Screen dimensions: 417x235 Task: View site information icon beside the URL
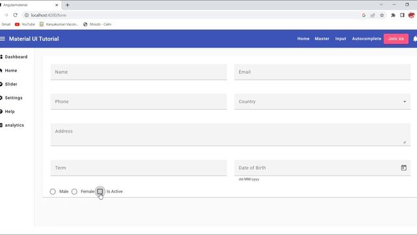[x=27, y=15]
